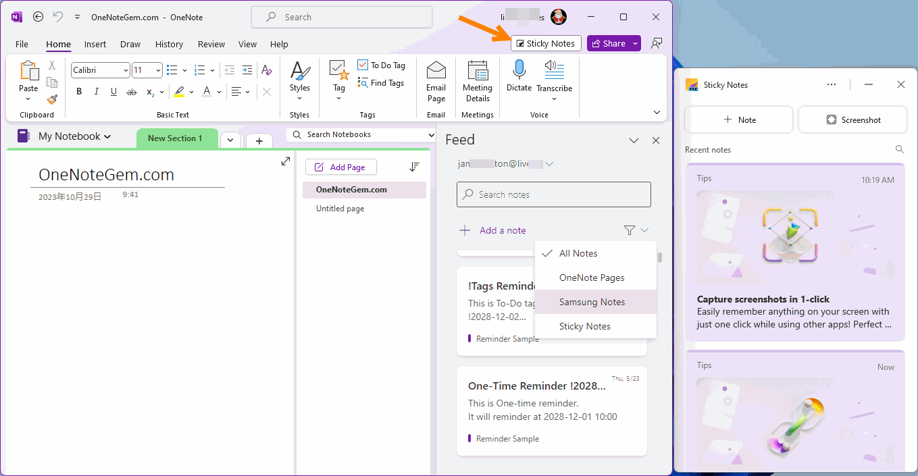Open Transcribe voice tool
Screen dimensions: 918x476
(554, 80)
